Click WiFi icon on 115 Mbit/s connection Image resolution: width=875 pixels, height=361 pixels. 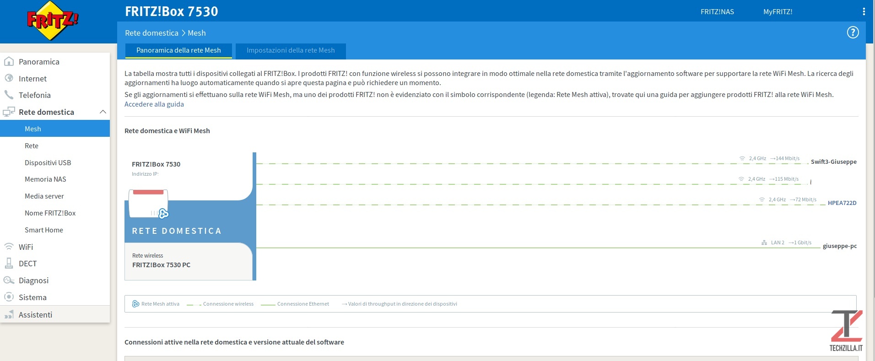pos(741,179)
